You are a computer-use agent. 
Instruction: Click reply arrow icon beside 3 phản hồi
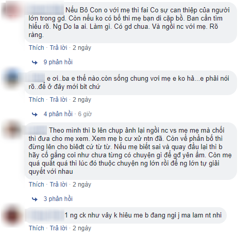35,199
